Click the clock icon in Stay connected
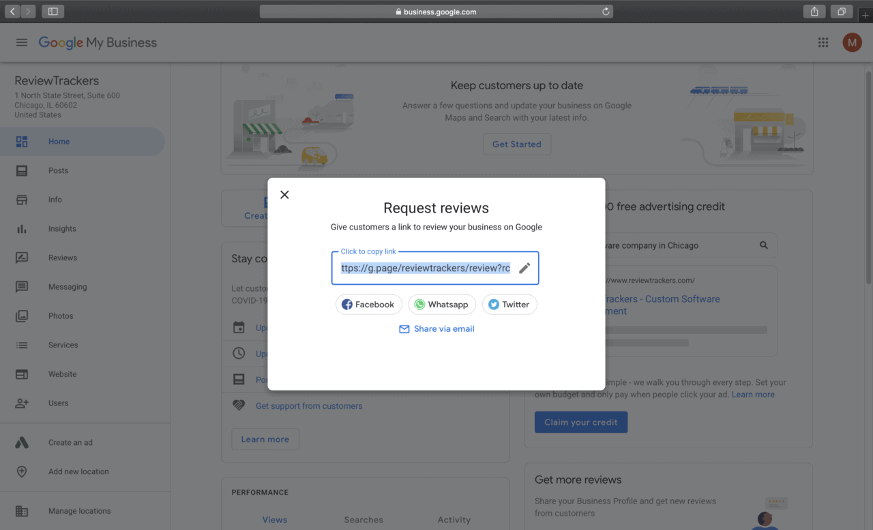Viewport: 873px width, 530px height. (239, 354)
